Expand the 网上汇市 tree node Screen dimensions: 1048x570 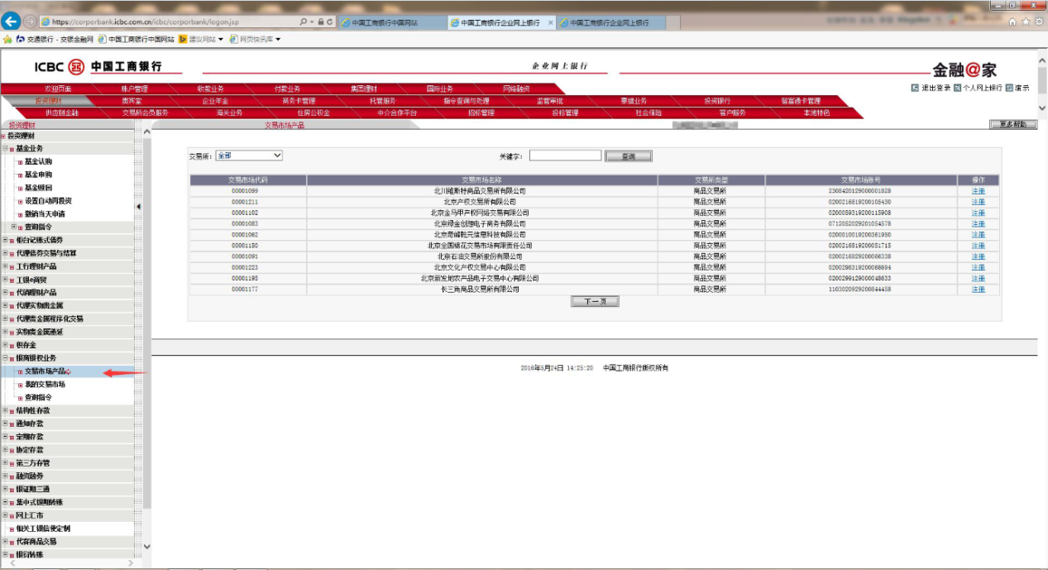(x=4, y=515)
